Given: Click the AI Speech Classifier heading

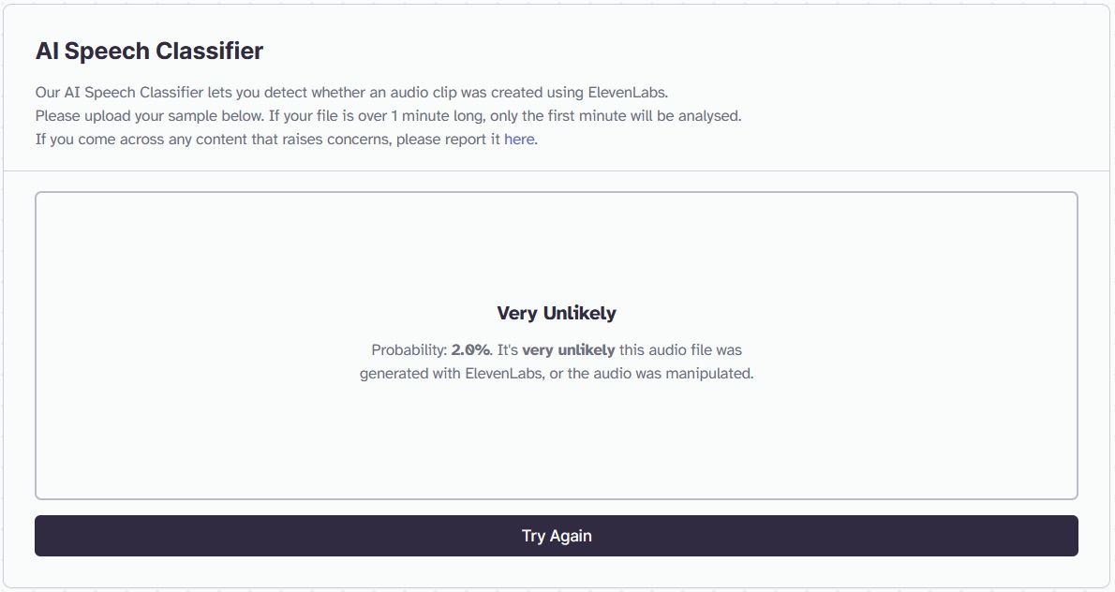Looking at the screenshot, I should click(149, 51).
